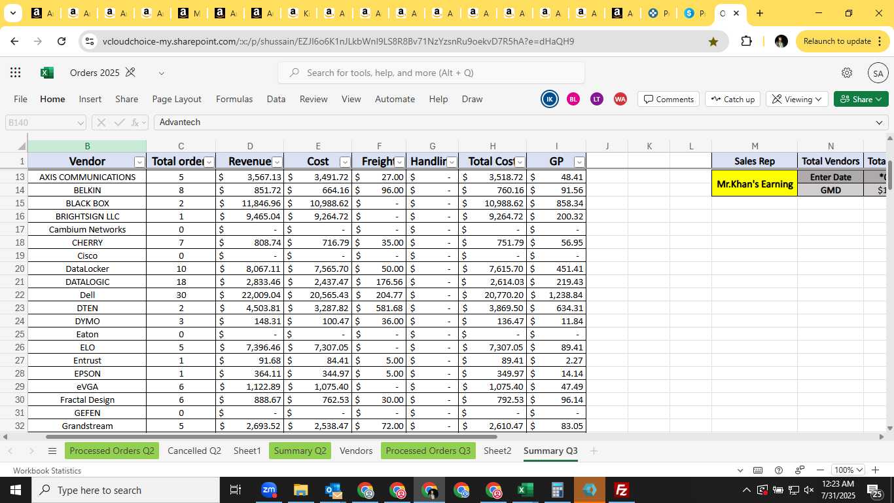
Task: Zoom in with the plus icon
Action: pyautogui.click(x=876, y=470)
